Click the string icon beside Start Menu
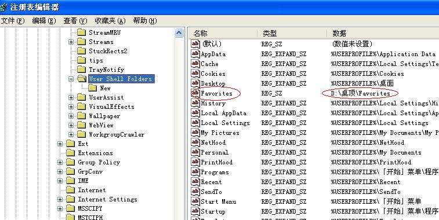The width and height of the screenshot is (439, 220). click(x=195, y=201)
